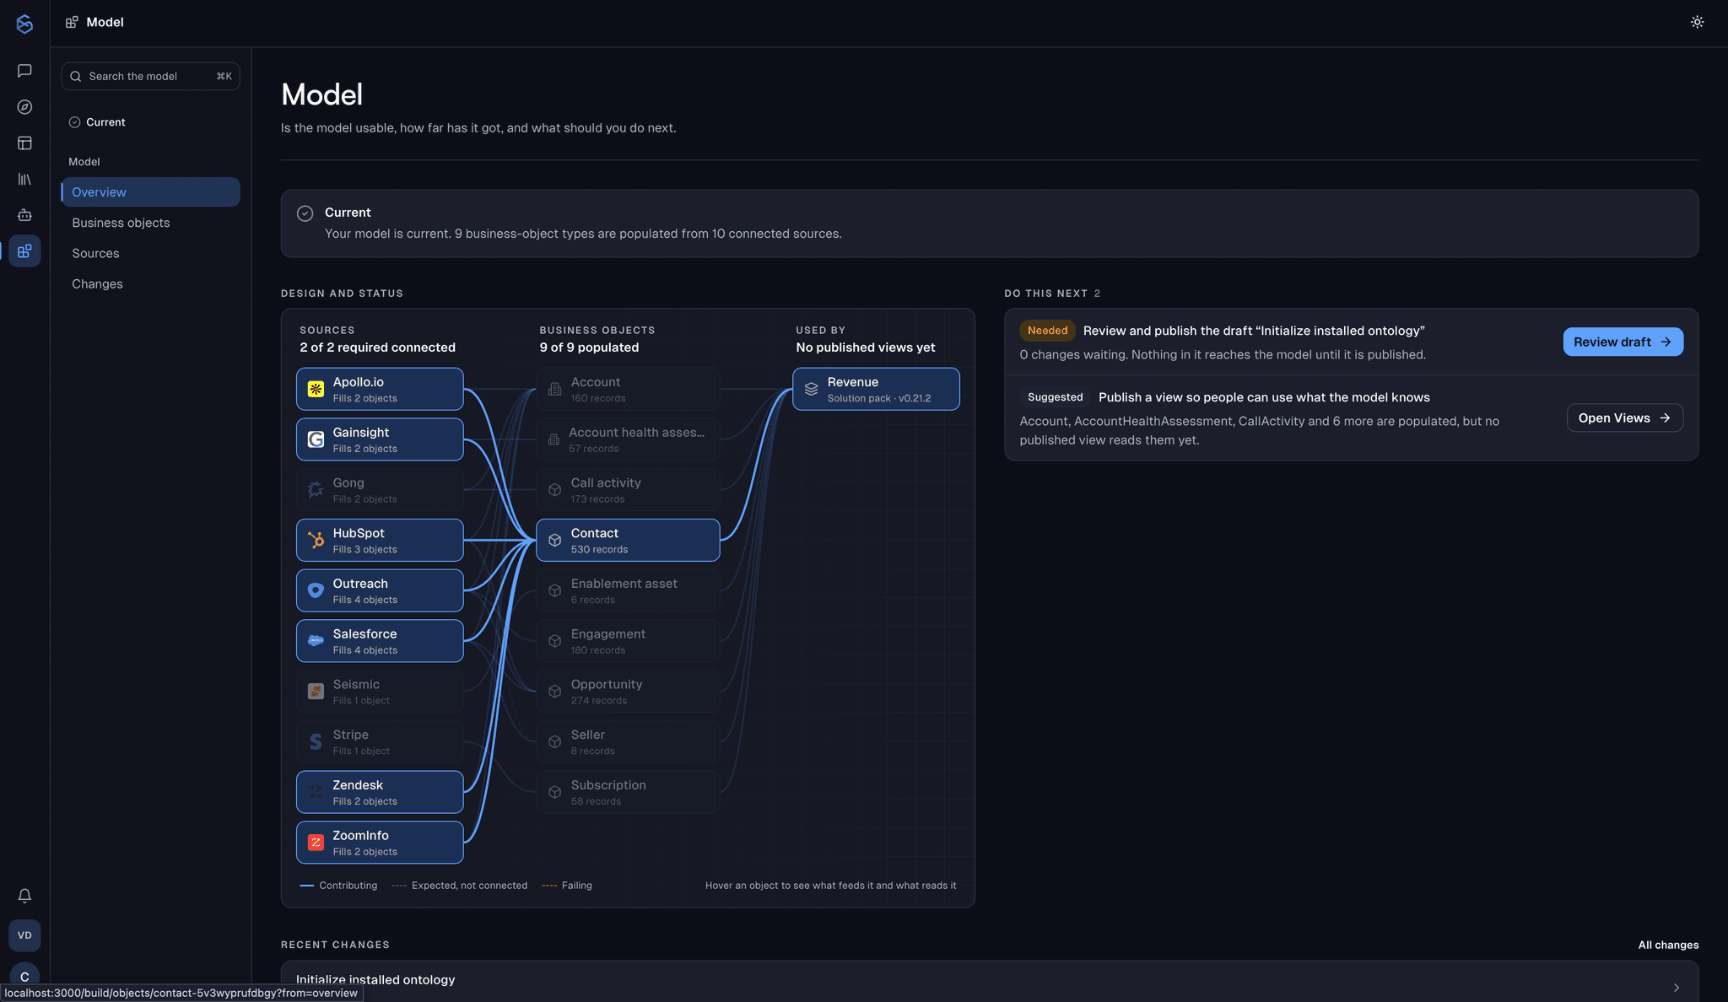This screenshot has width=1728, height=1002.
Task: Open the Opportunity business object card
Action: click(x=628, y=692)
